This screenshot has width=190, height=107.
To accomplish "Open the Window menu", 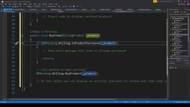I will click(51, 4).
